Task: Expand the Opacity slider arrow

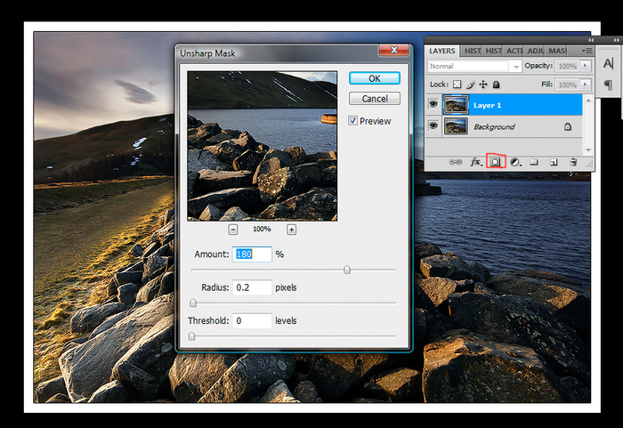Action: 586,67
